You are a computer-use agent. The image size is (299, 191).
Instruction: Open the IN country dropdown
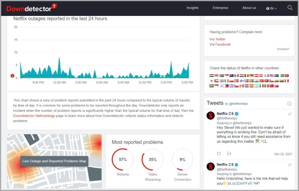click(x=272, y=8)
